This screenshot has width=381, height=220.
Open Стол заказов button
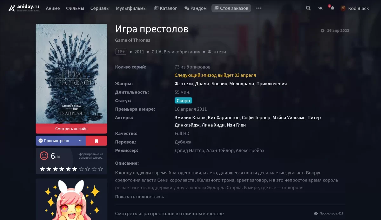pos(231,8)
